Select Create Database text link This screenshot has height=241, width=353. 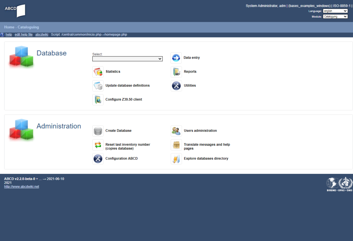[x=119, y=130]
